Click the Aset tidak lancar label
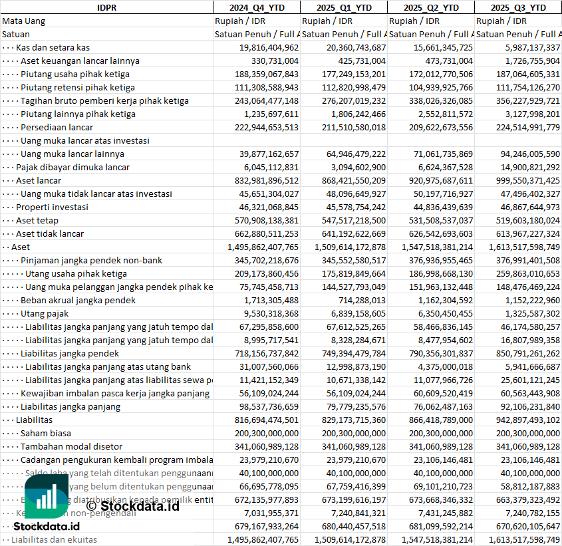The image size is (562, 546). [49, 233]
